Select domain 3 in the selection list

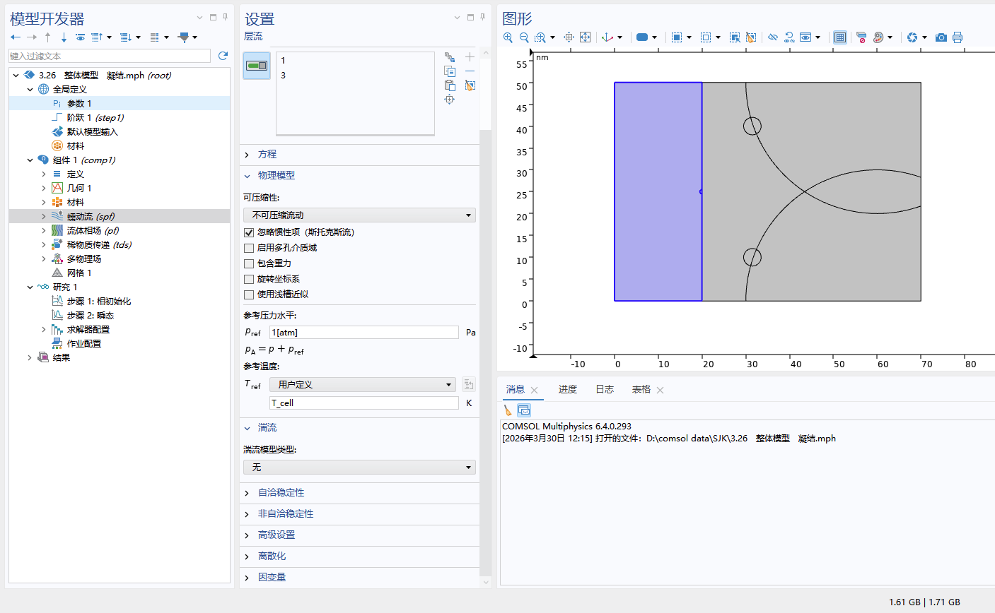coord(283,75)
